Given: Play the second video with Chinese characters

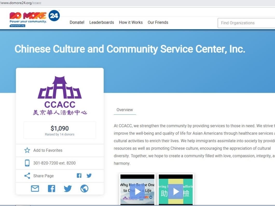Looking at the screenshot, I should [x=176, y=191].
